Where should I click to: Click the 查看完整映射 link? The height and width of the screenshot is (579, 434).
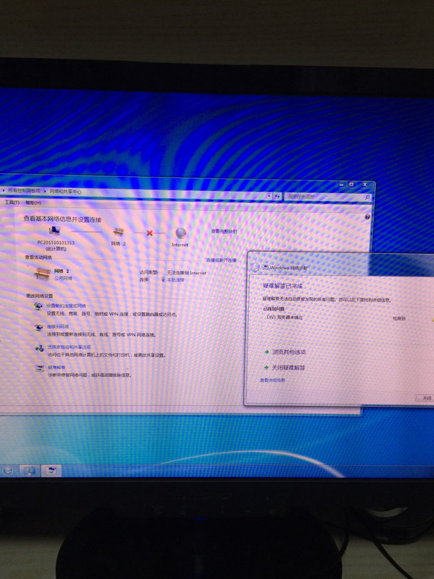tap(224, 231)
